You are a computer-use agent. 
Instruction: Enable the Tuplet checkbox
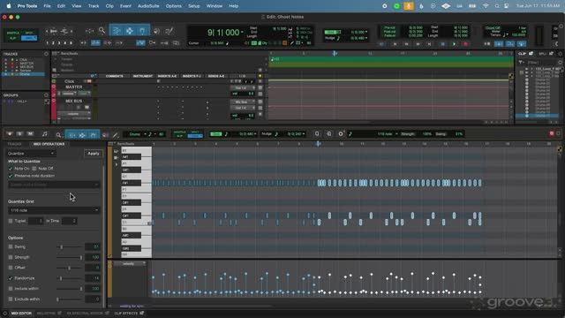coord(11,221)
